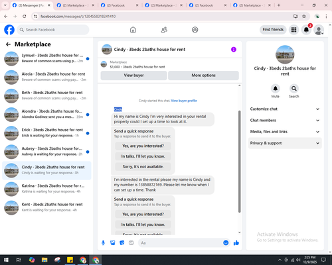Open Lymuel's house for rent conversation

coord(46,58)
